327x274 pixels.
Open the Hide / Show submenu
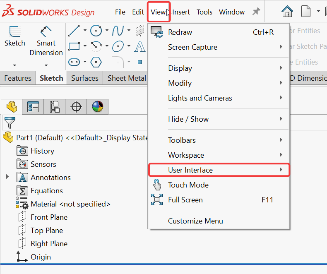pos(219,119)
